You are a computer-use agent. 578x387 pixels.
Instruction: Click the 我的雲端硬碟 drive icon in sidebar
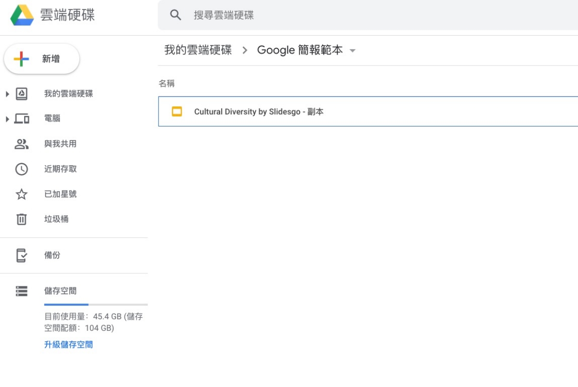point(22,94)
